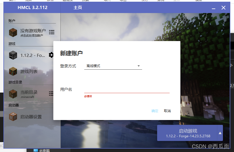Open account list menu icon
The height and width of the screenshot is (152, 234).
click(52, 32)
